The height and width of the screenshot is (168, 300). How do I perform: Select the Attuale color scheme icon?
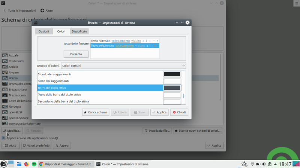click(x=5, y=55)
